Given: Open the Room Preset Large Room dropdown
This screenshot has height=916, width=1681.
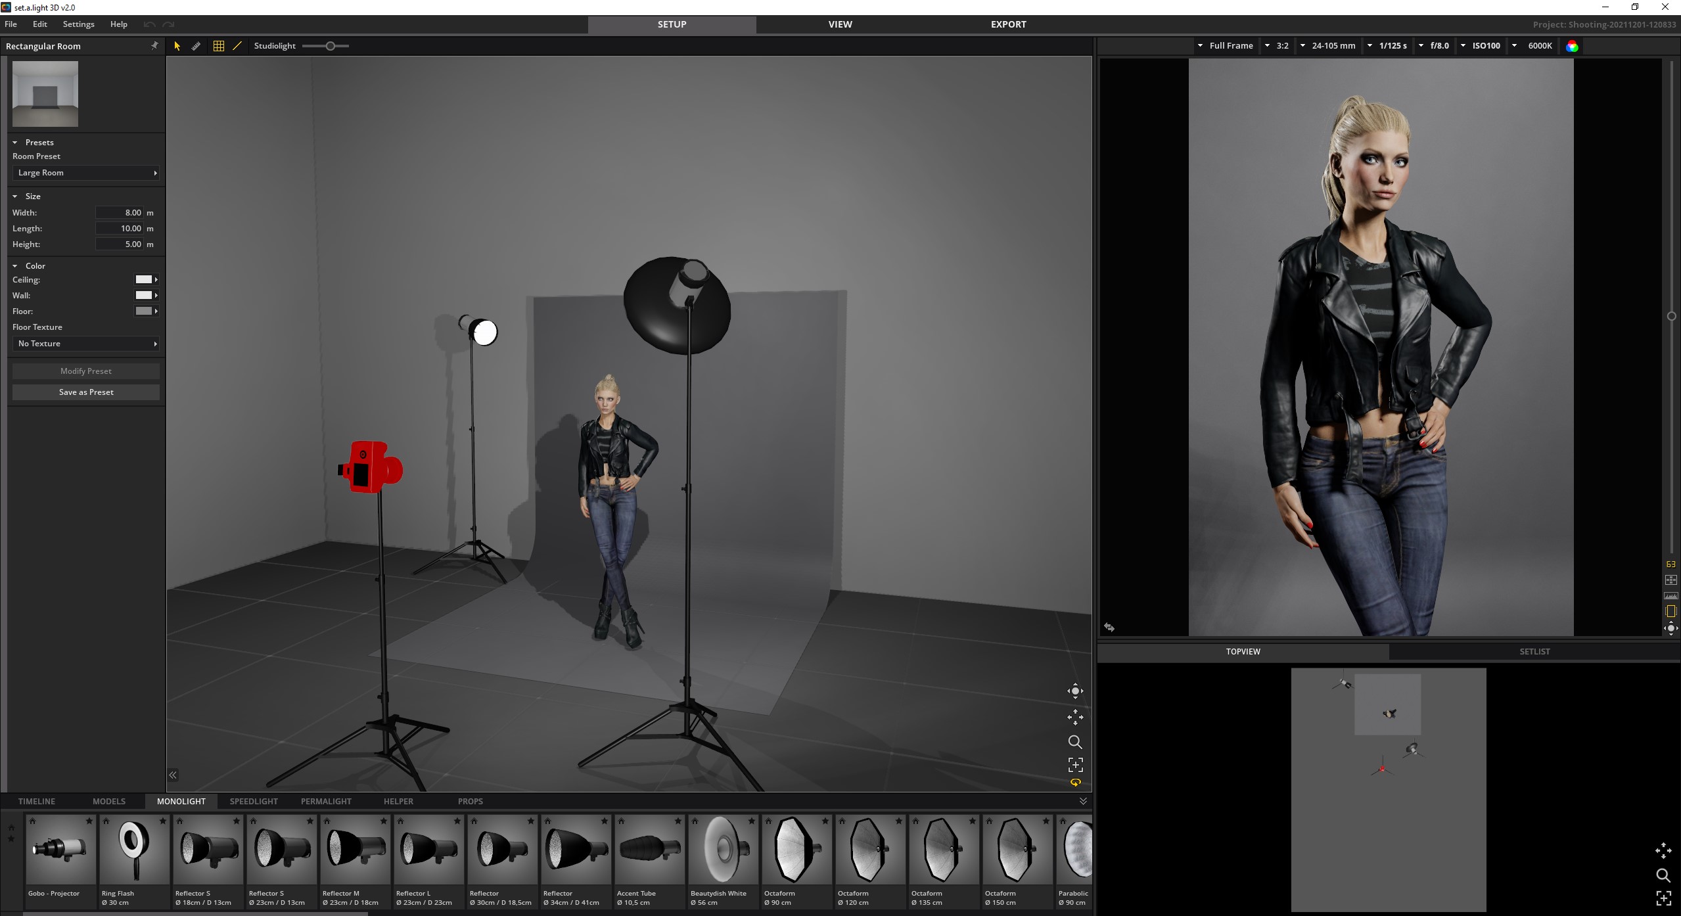Looking at the screenshot, I should [x=86, y=173].
